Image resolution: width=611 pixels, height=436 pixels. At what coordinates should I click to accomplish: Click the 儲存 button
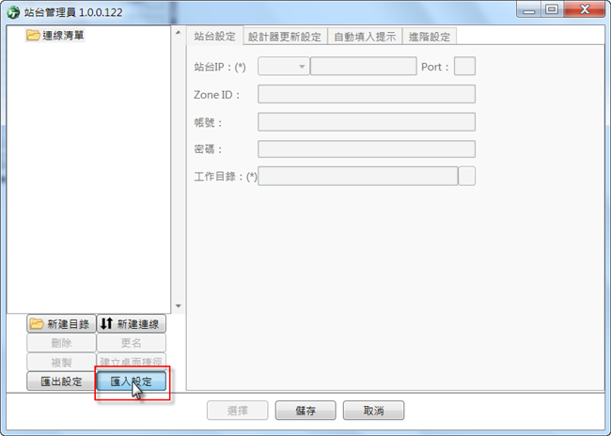coord(305,411)
